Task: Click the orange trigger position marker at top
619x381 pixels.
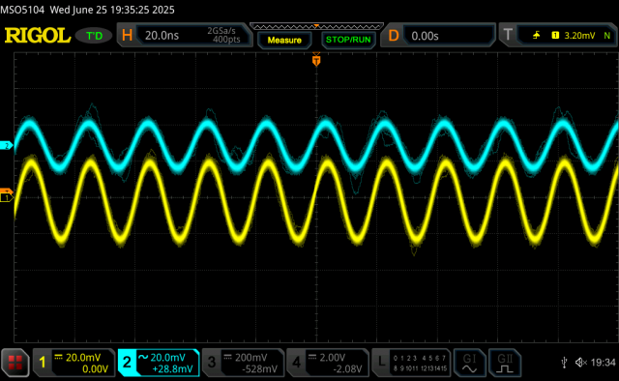Action: pyautogui.click(x=316, y=60)
